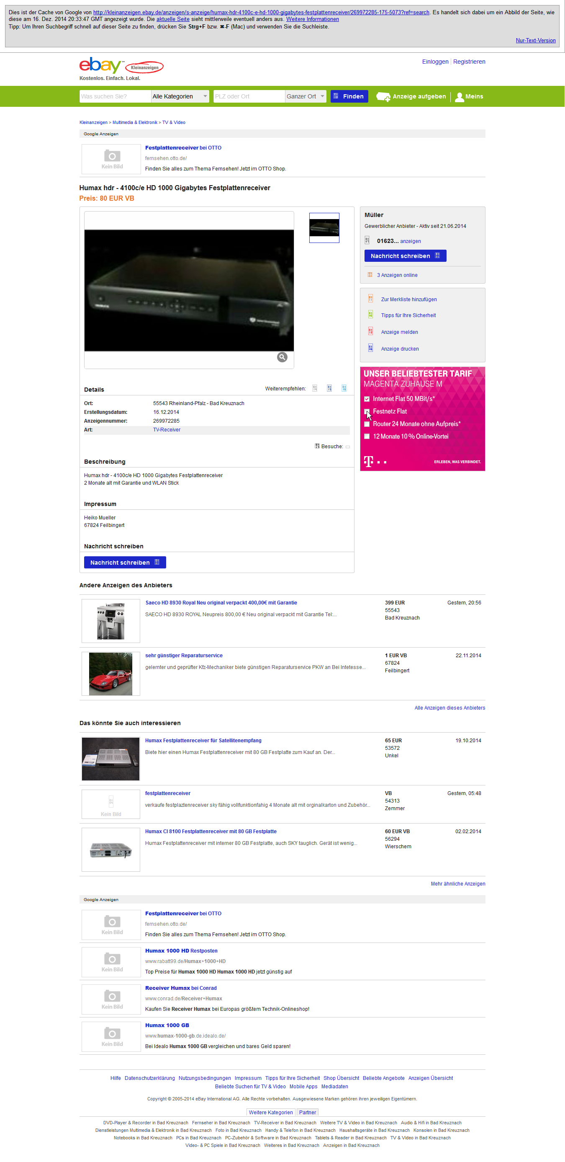
Task: Click Datenschutzerklärung footer link
Action: (x=149, y=1078)
